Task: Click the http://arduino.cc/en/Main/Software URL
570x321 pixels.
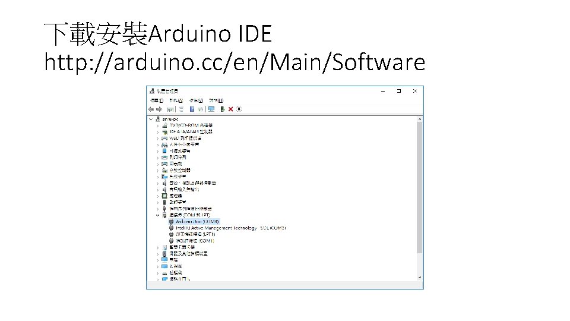Action: coord(235,62)
